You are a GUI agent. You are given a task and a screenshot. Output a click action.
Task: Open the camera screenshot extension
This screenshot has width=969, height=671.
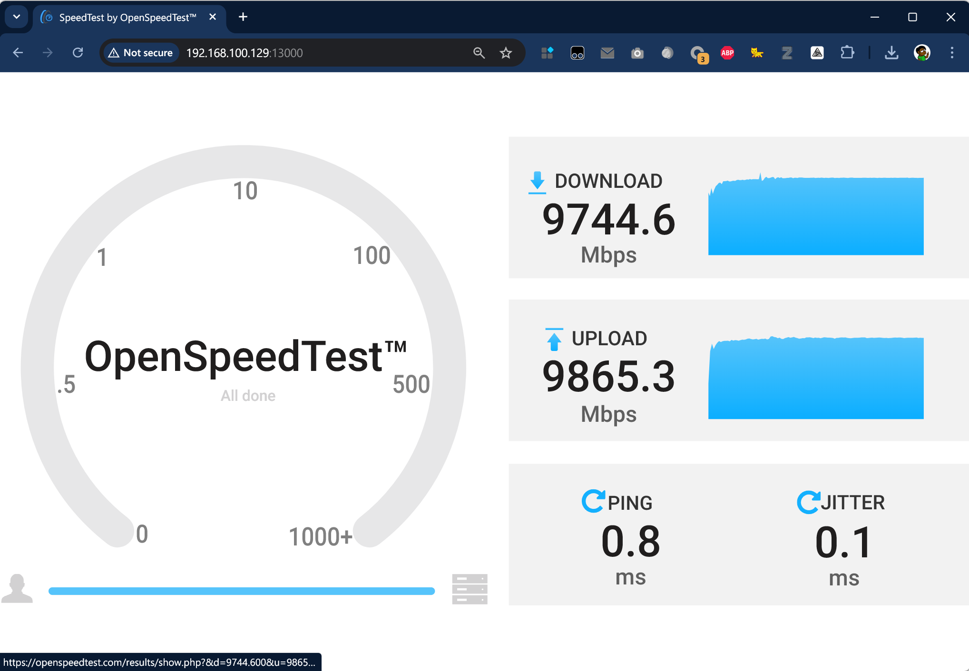point(637,53)
